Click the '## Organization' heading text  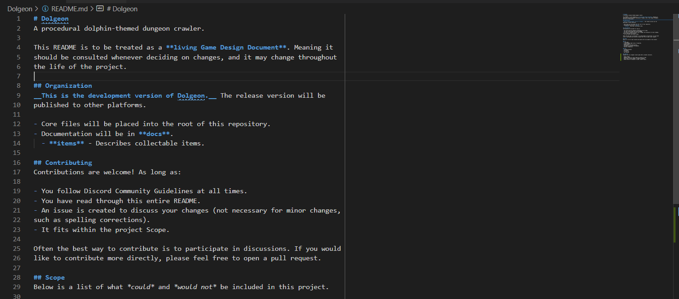[x=62, y=86]
